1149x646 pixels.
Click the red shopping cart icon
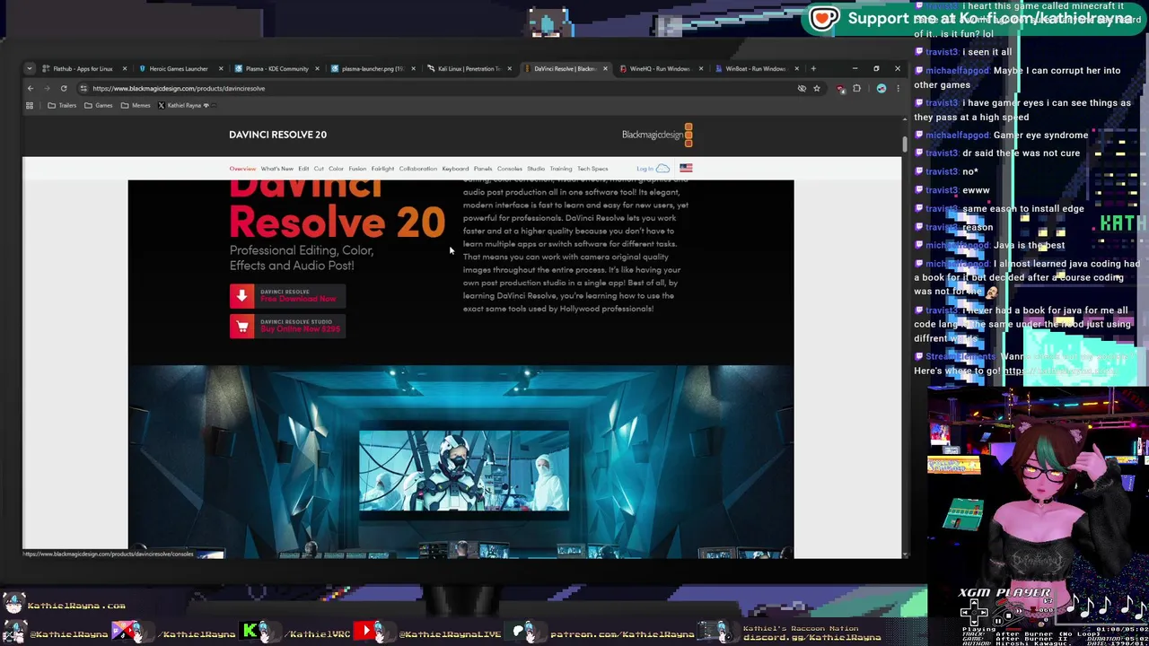(241, 326)
